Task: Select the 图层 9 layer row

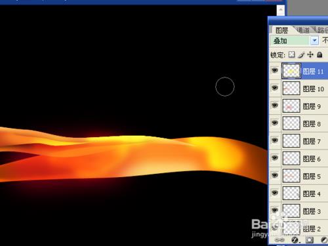Action: (298, 106)
